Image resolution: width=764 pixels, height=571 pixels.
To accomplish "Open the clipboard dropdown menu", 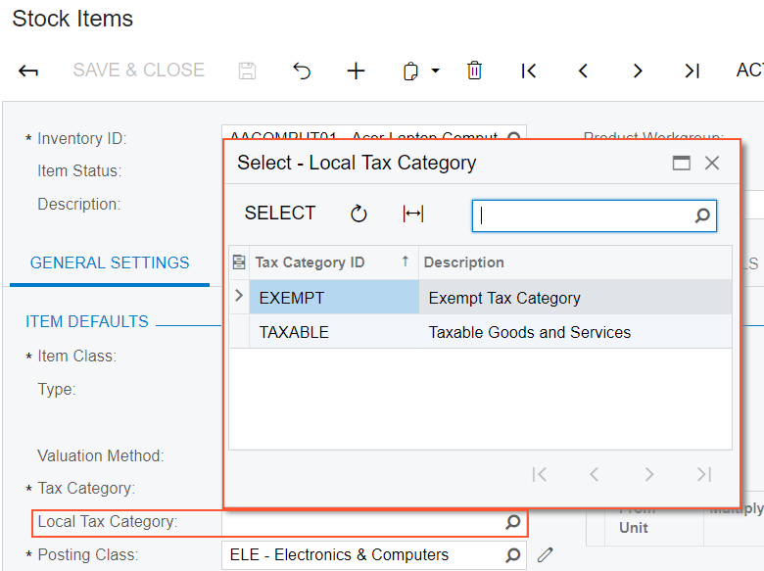I will click(435, 71).
